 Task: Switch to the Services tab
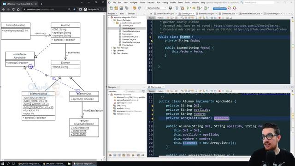tap(131, 13)
